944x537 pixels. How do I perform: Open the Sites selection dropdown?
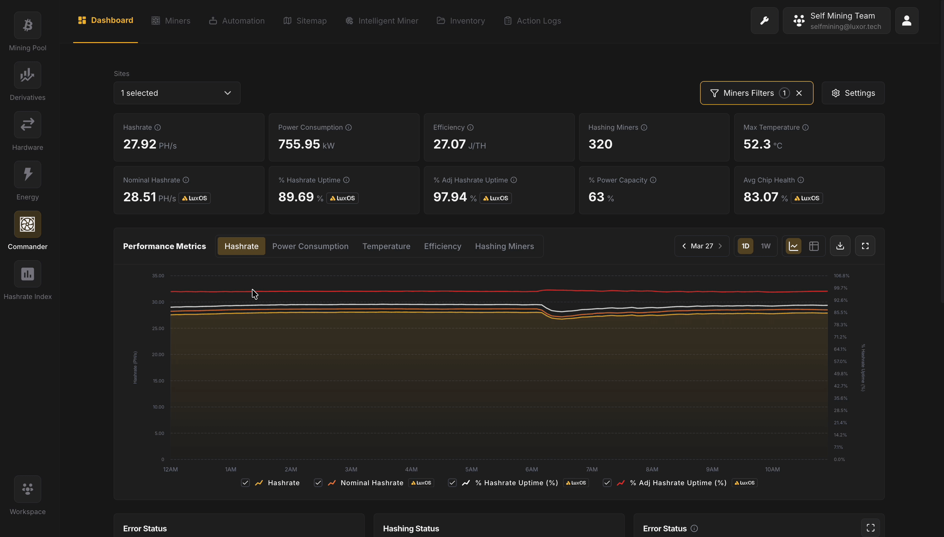(176, 93)
